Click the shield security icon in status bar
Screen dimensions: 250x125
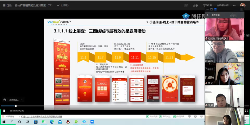[x=190, y=117]
